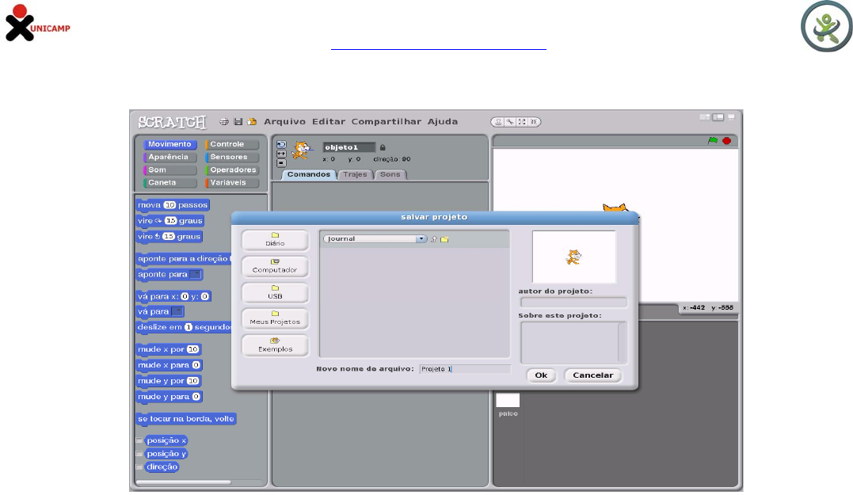Image resolution: width=853 pixels, height=495 pixels.
Task: Open the Arquivo menu
Action: tap(284, 122)
